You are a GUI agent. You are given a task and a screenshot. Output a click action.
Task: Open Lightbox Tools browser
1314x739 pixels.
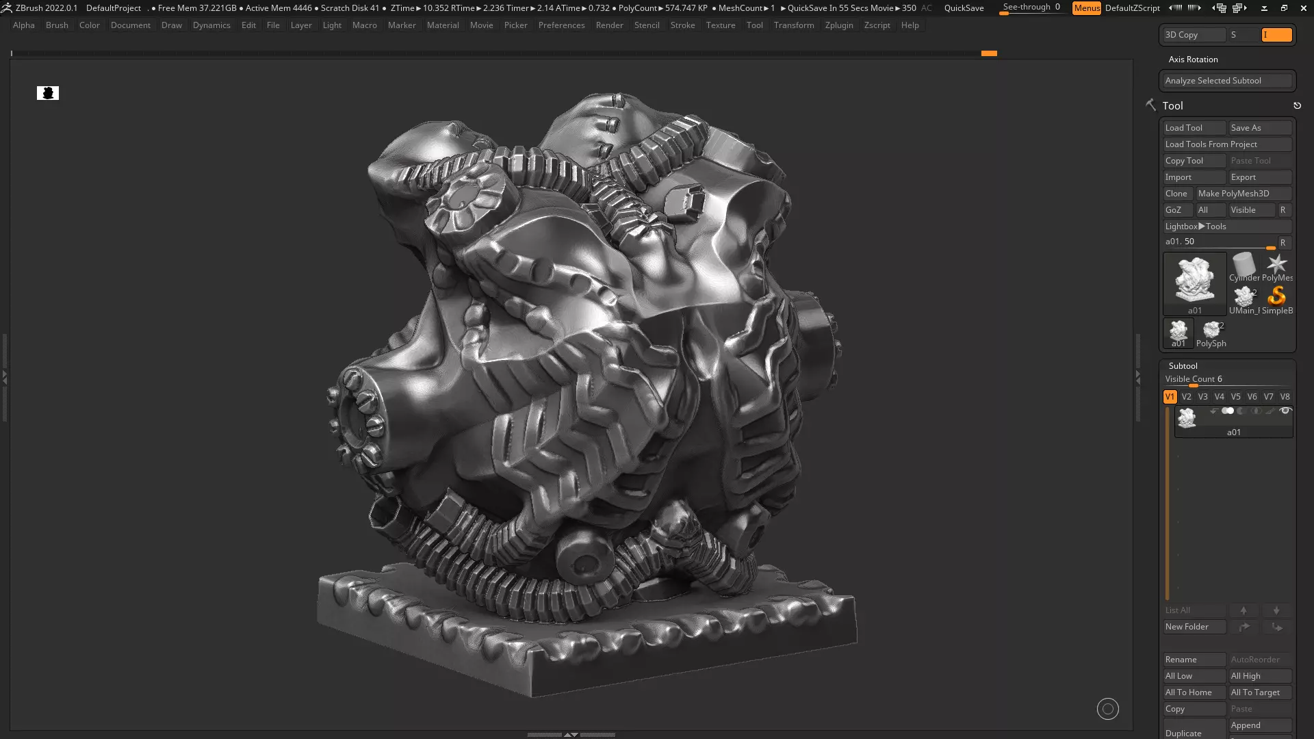(1227, 226)
